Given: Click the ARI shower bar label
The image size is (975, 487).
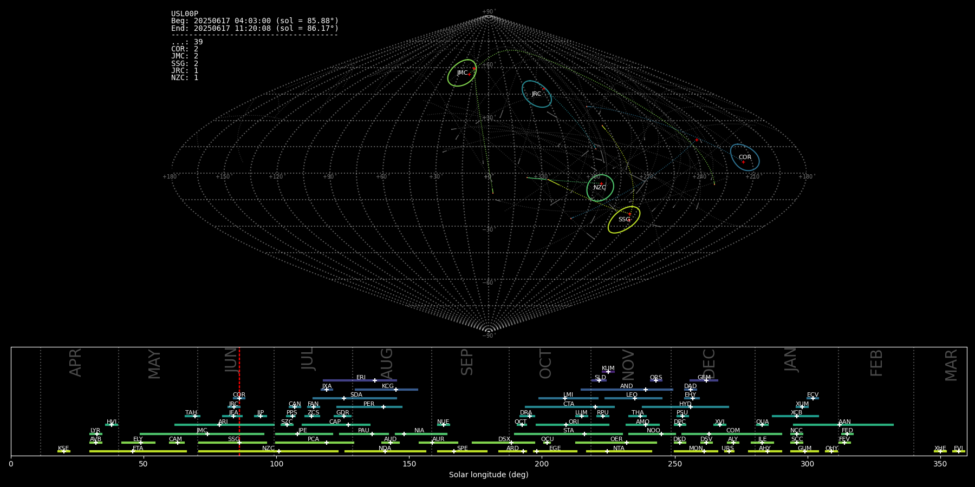Looking at the screenshot, I should (223, 422).
